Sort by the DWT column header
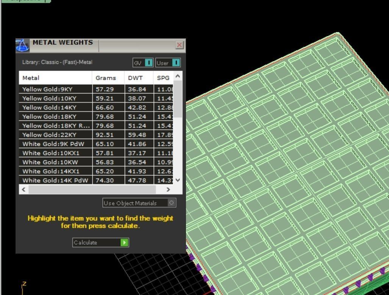 click(139, 78)
